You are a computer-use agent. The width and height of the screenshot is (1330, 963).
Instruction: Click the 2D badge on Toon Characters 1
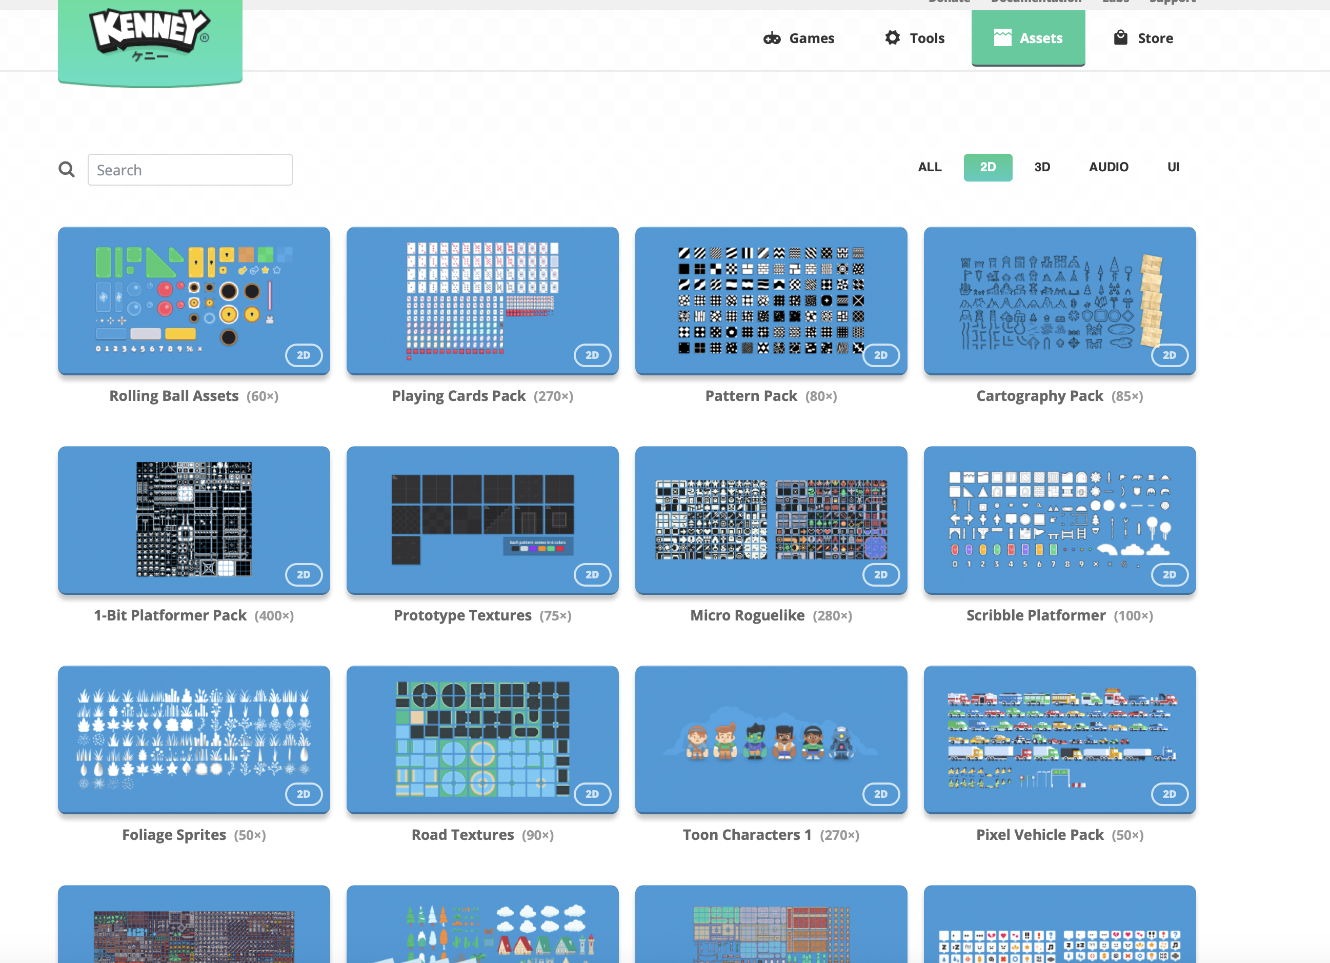[x=881, y=793]
